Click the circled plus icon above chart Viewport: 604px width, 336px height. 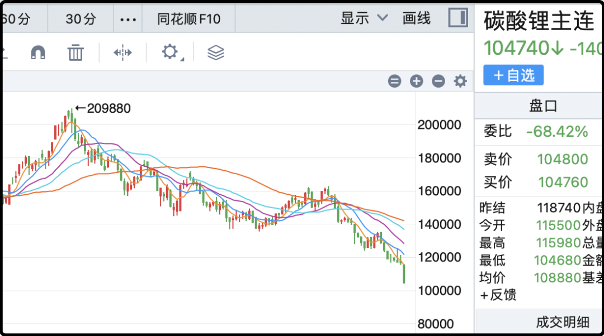417,81
